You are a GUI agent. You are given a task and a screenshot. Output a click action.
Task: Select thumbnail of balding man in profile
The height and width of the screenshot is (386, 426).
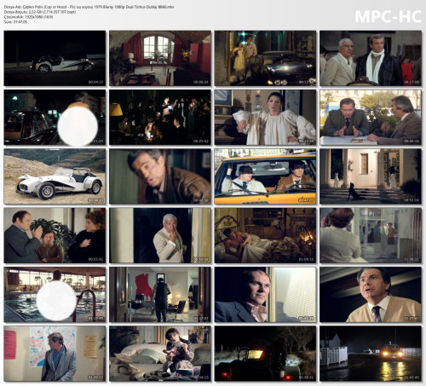pyautogui.click(x=265, y=295)
